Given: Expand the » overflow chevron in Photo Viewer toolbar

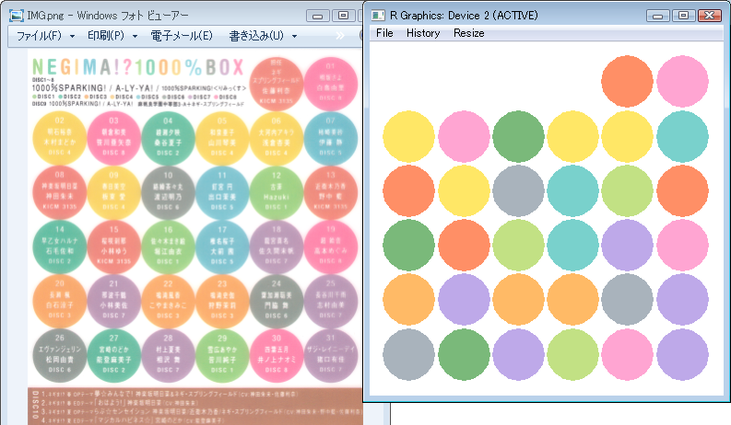Looking at the screenshot, I should [340, 36].
